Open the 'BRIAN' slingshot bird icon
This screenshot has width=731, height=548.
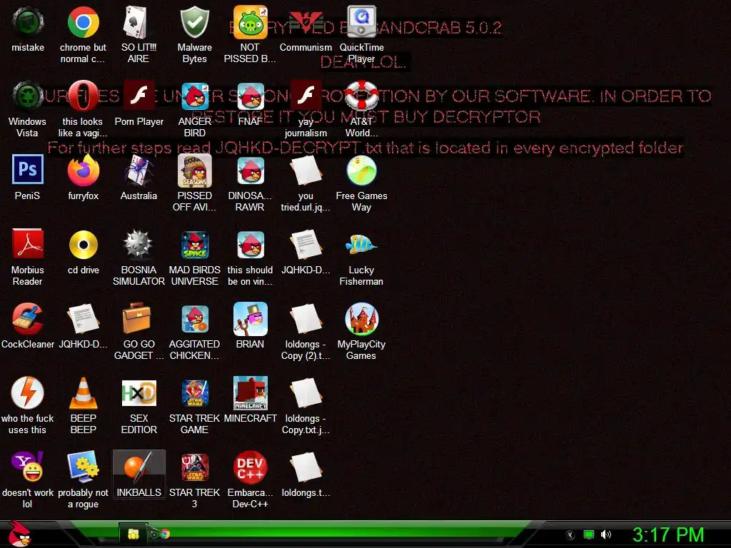[250, 319]
